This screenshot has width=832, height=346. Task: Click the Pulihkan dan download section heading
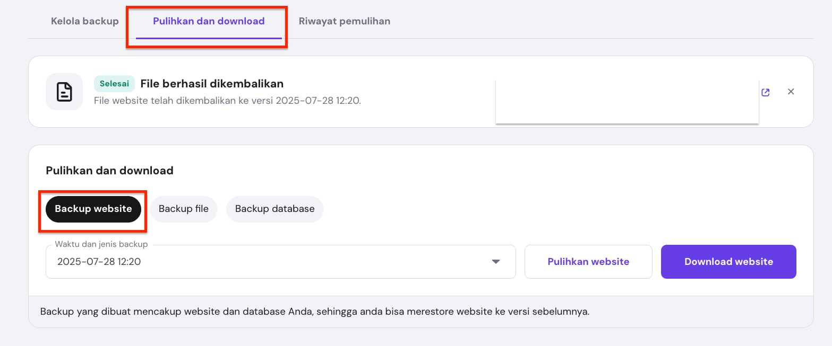click(x=109, y=171)
